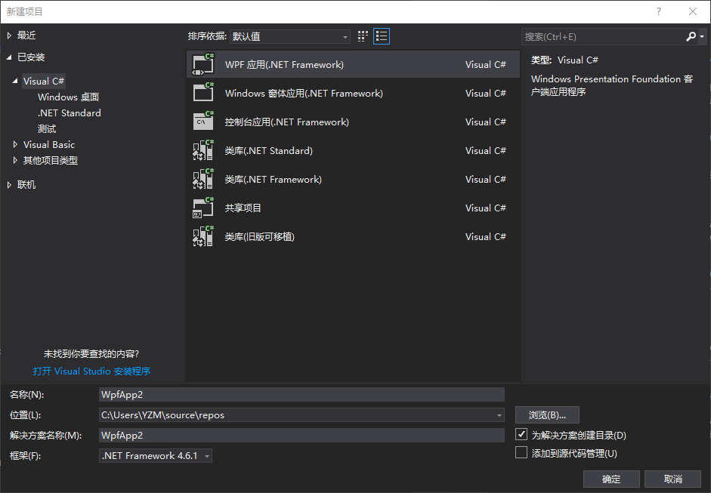Click the search magnifier icon
711x493 pixels.
point(691,37)
